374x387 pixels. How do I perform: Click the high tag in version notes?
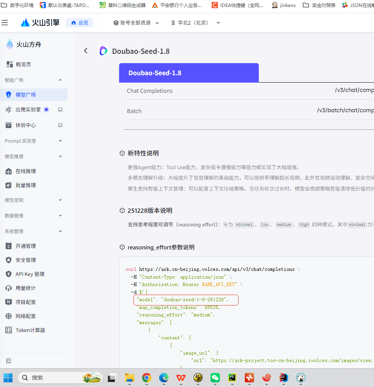[x=304, y=224]
